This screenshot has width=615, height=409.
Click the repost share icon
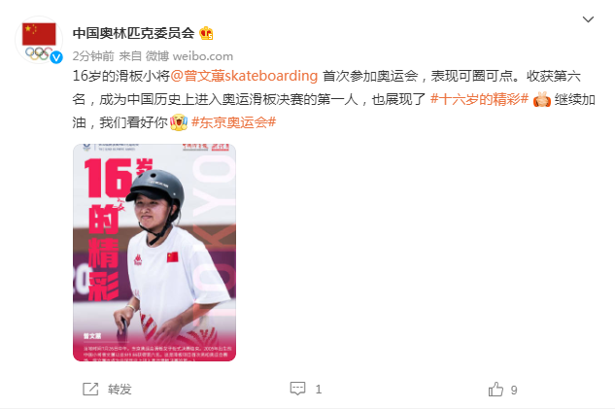point(90,389)
